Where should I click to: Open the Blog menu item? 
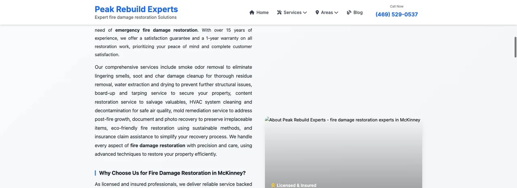pos(355,13)
